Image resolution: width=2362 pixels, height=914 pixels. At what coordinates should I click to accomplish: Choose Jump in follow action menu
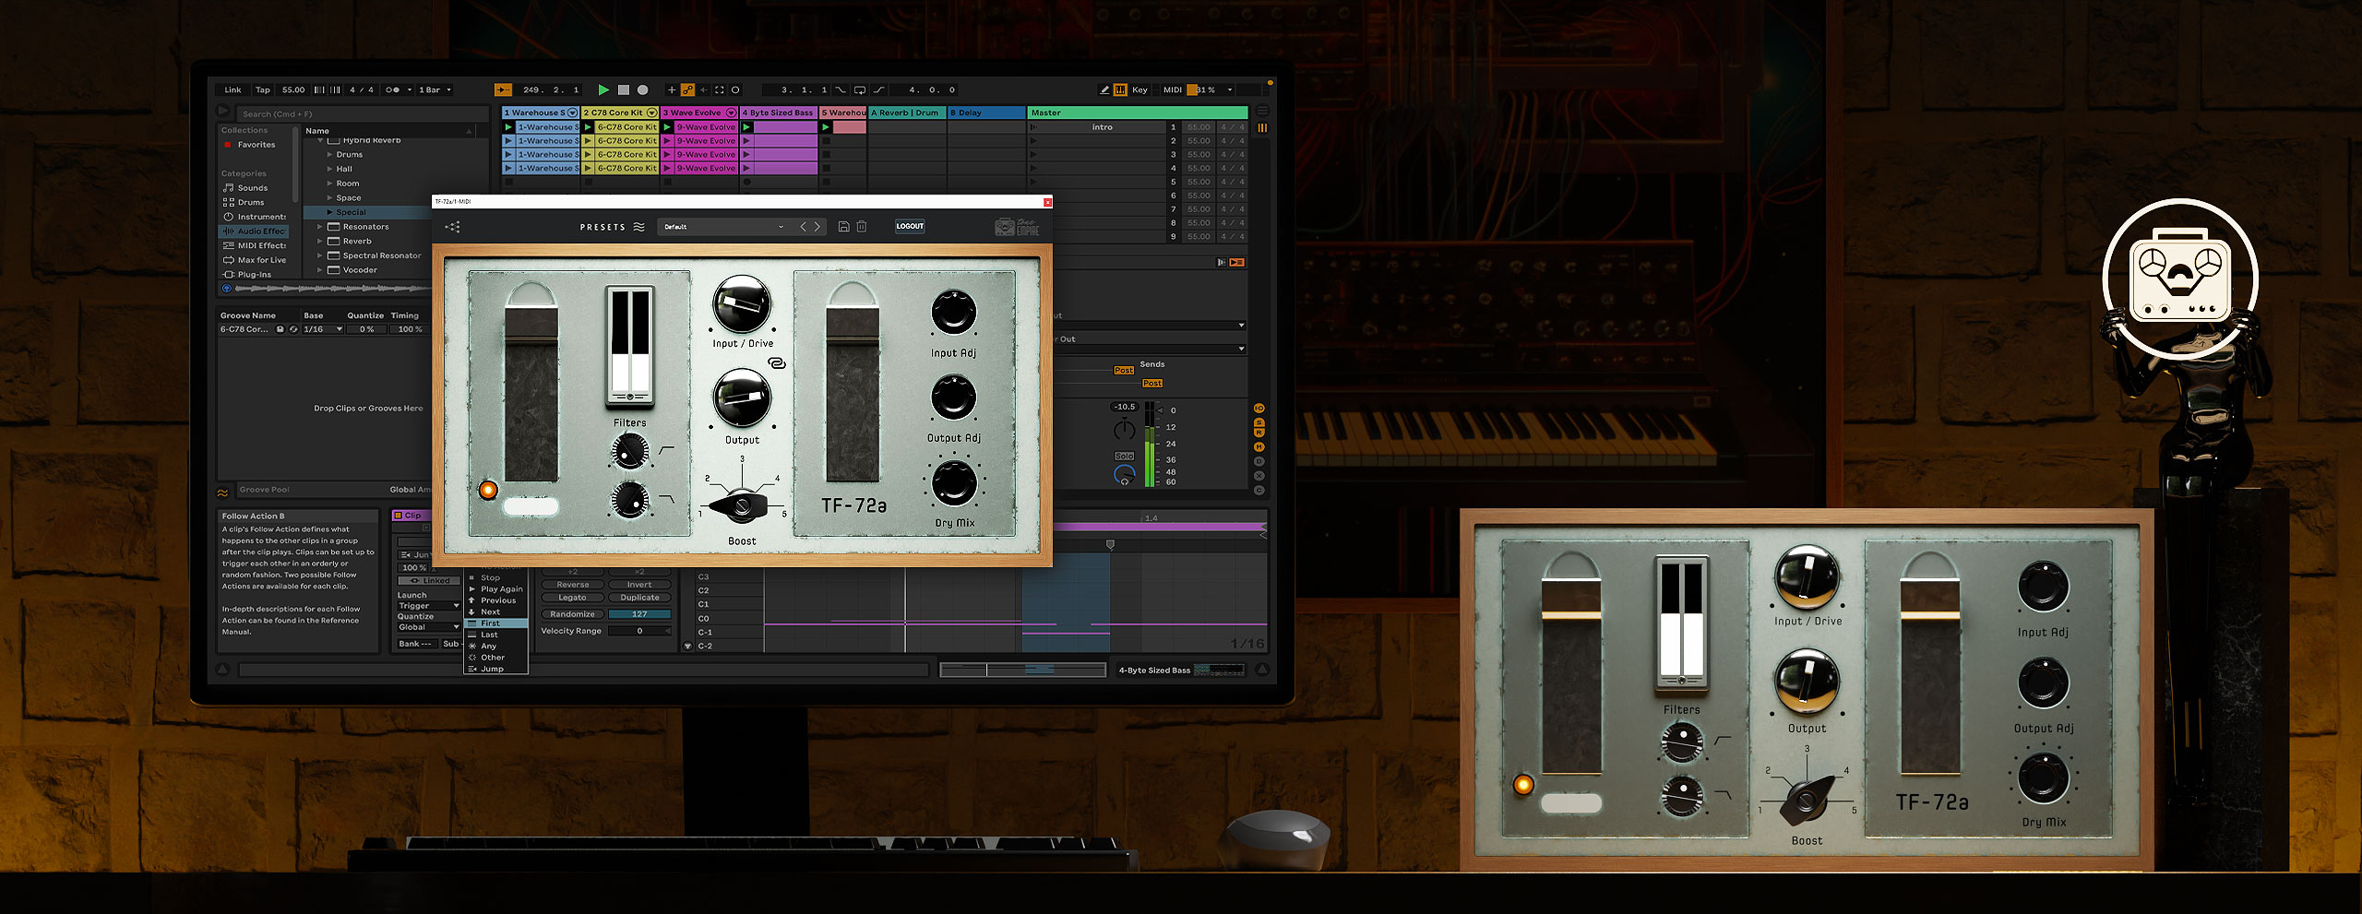pos(496,669)
